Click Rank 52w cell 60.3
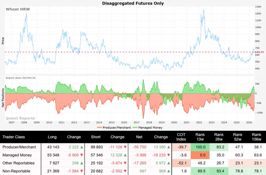The height and width of the screenshot is (175, 266). coord(238,155)
